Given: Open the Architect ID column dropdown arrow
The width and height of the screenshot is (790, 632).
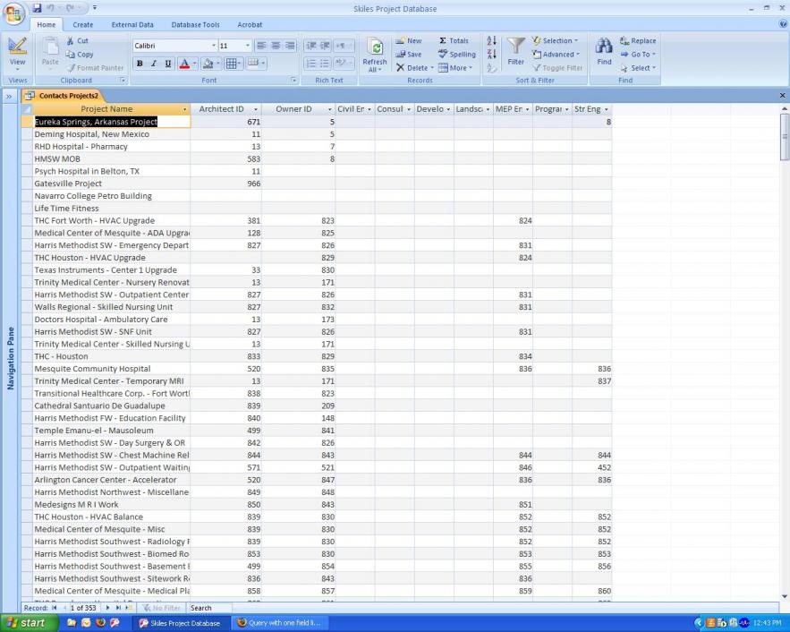Looking at the screenshot, I should (x=256, y=109).
